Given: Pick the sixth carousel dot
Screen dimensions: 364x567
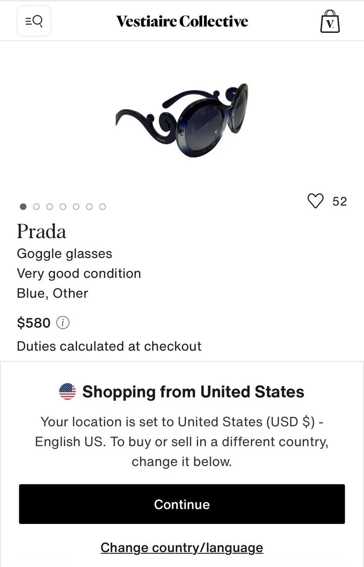Looking at the screenshot, I should (x=89, y=206).
